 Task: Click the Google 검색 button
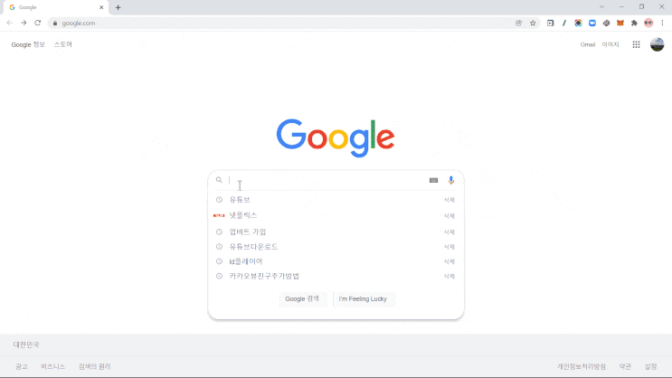(303, 298)
